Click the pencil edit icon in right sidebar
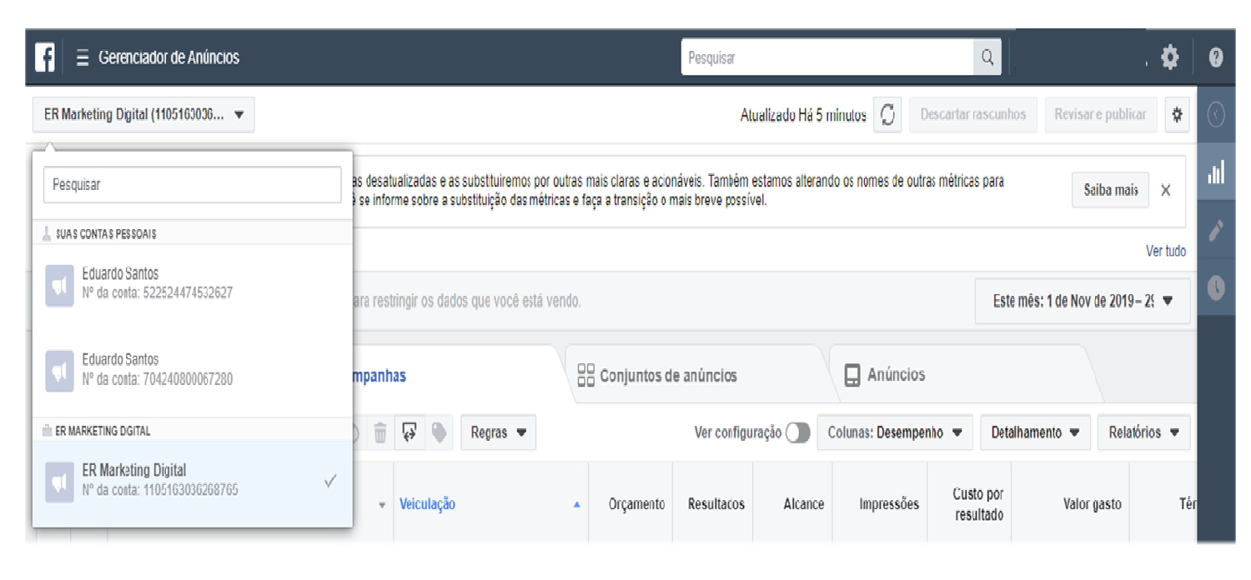Screen dimensions: 1251x580 [1216, 231]
